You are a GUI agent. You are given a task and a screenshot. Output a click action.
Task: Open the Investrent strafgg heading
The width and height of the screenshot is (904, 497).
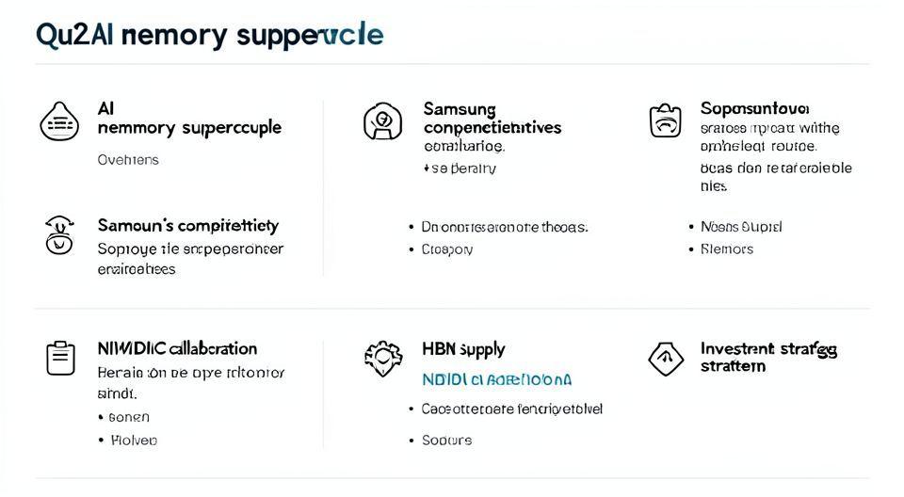[x=767, y=357]
